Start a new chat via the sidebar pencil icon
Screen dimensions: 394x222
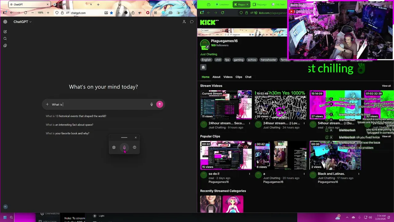(5, 31)
